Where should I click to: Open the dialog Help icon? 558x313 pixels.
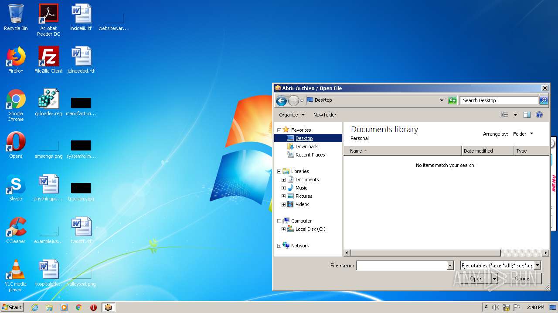(539, 115)
